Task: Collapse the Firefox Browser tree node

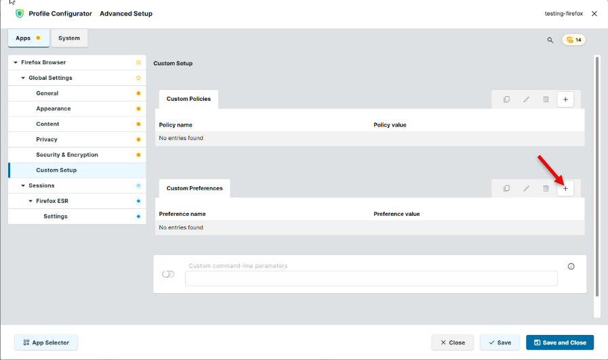Action: coord(16,62)
